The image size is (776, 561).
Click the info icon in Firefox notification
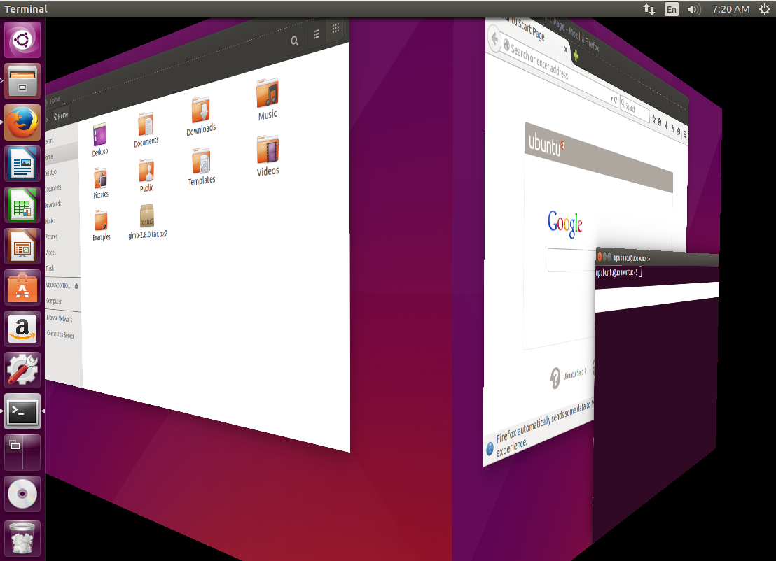click(490, 448)
